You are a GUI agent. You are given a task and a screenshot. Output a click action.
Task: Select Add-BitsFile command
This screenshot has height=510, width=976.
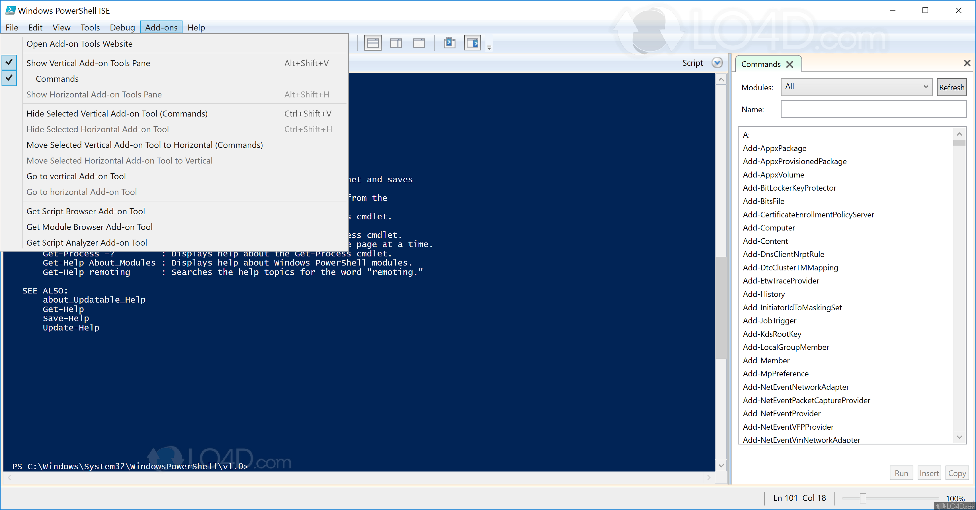[763, 201]
